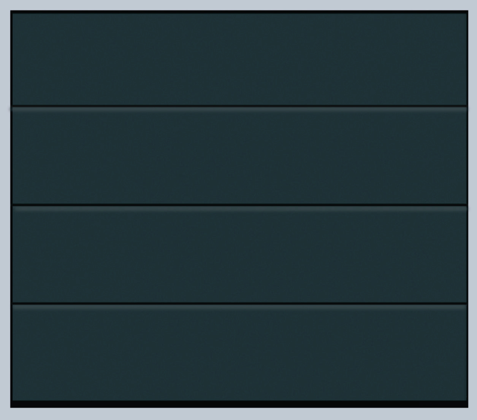Click the left black door frame edge

12,209
